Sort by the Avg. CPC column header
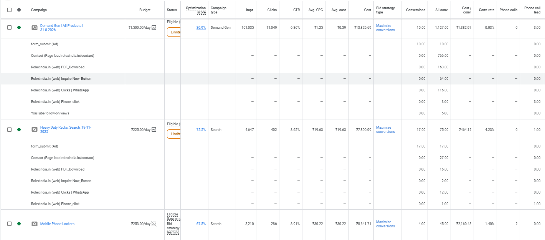The height and width of the screenshot is (240, 545). point(315,10)
